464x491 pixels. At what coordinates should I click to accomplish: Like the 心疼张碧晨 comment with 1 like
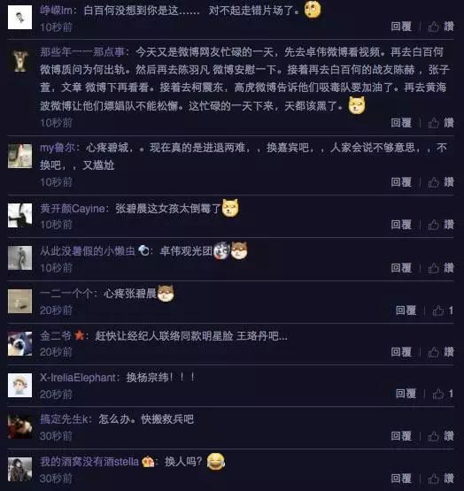(443, 311)
